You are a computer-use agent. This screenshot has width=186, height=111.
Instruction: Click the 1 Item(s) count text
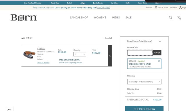tap(108, 38)
